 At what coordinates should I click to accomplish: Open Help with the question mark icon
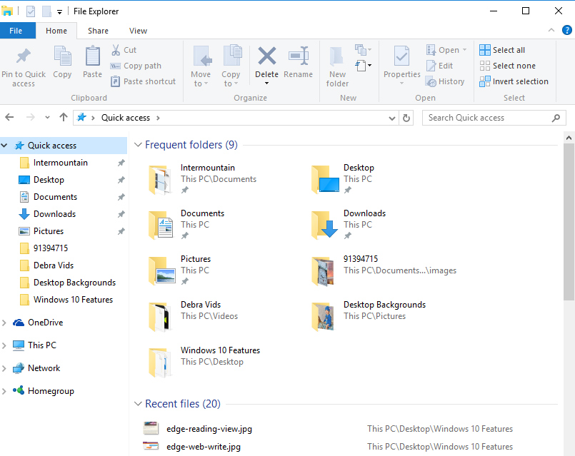point(566,30)
